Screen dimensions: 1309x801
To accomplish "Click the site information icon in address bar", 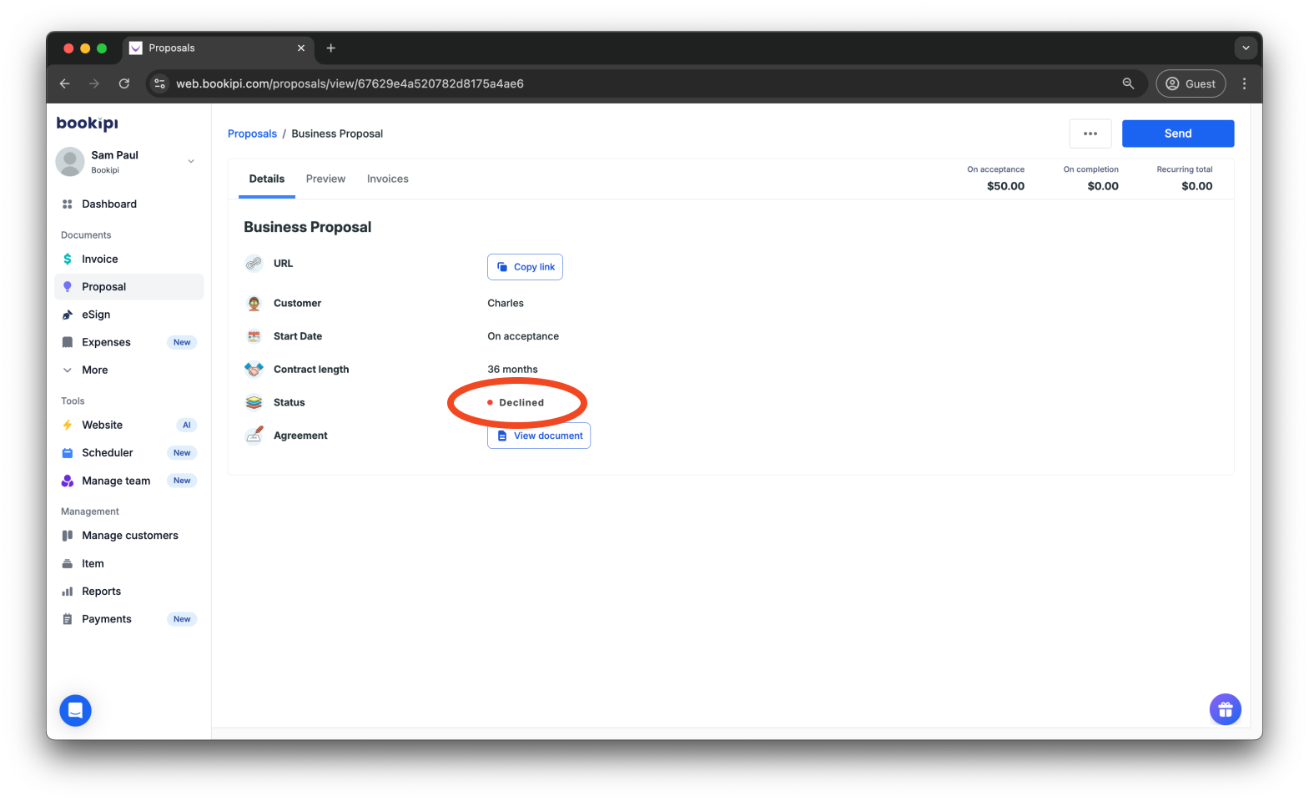I will (160, 83).
